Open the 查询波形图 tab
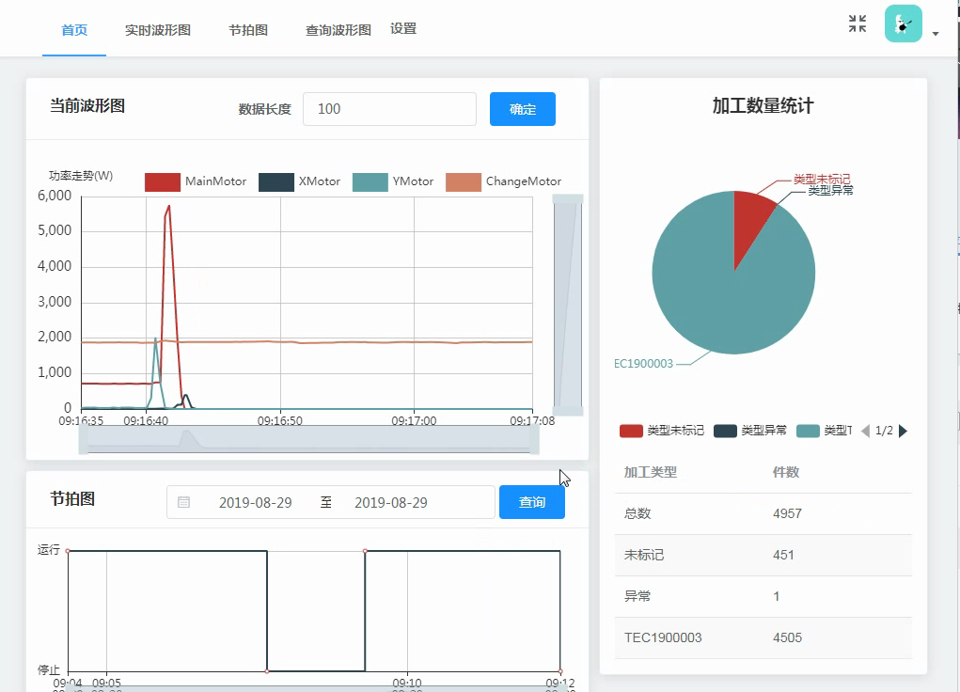This screenshot has width=960, height=692. [338, 30]
